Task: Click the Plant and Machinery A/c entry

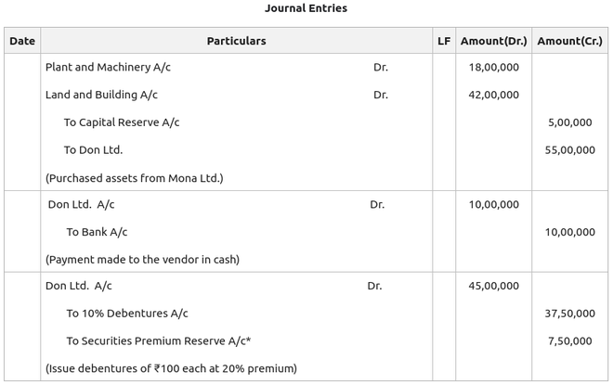Action: point(108,68)
